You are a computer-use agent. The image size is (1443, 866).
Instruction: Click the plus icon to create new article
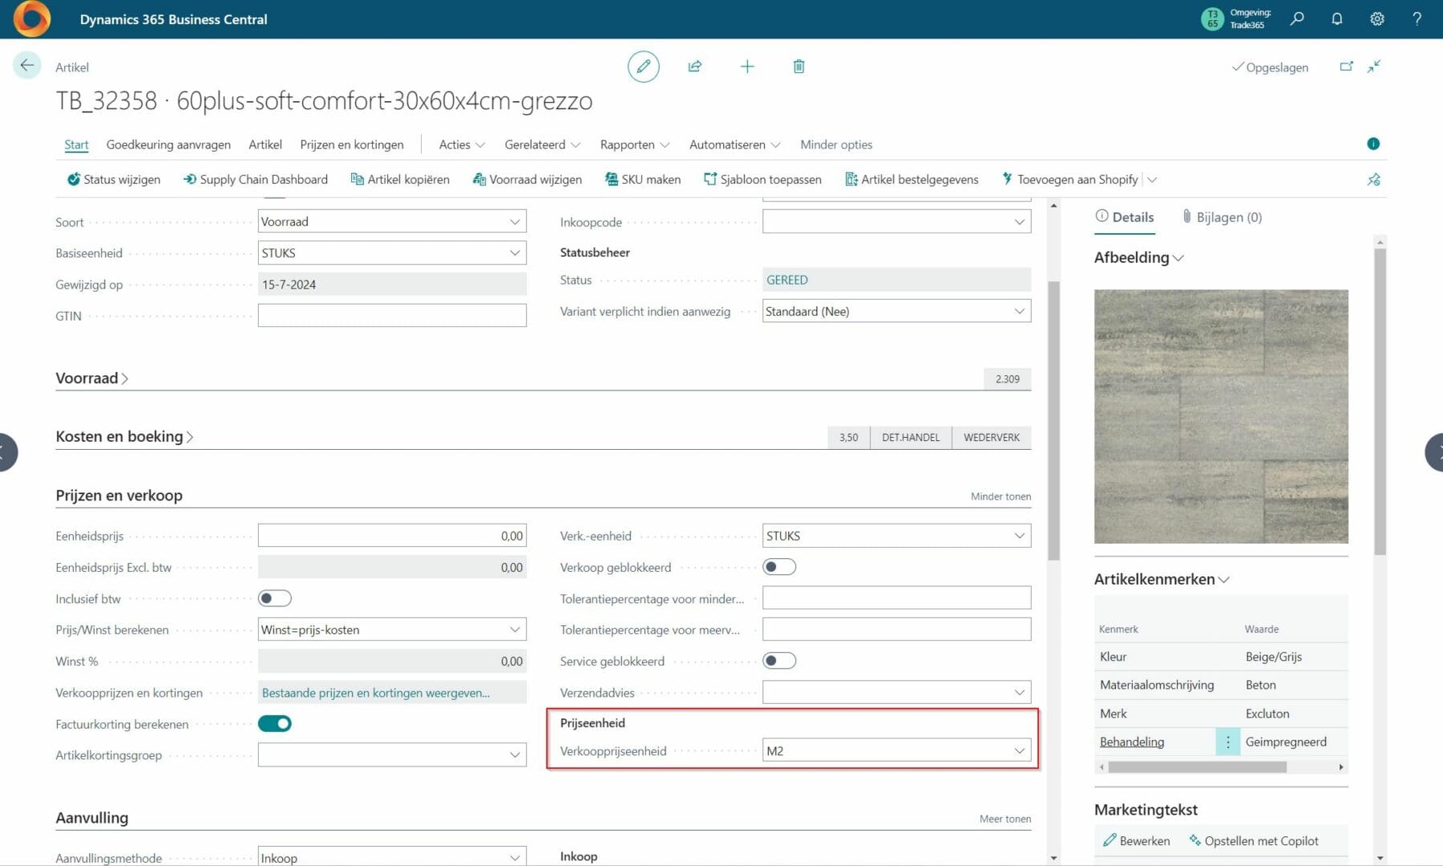point(747,67)
